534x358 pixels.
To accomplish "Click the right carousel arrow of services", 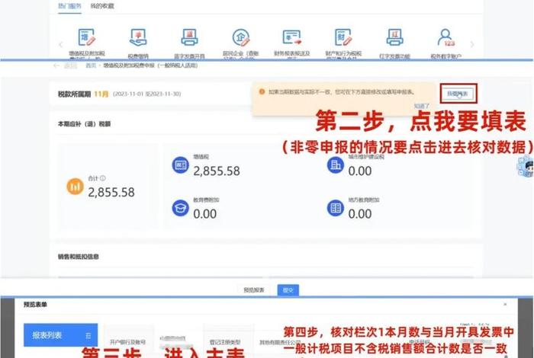I will point(472,44).
